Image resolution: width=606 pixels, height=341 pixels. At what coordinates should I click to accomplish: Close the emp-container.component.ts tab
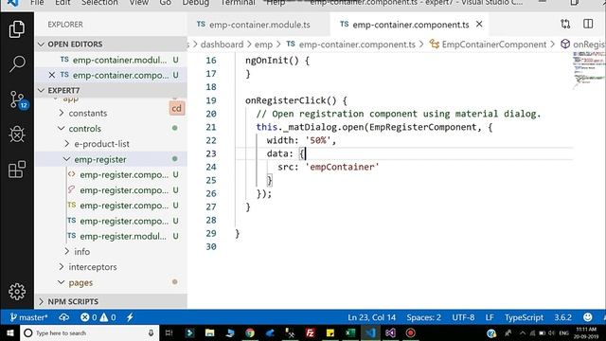click(479, 24)
